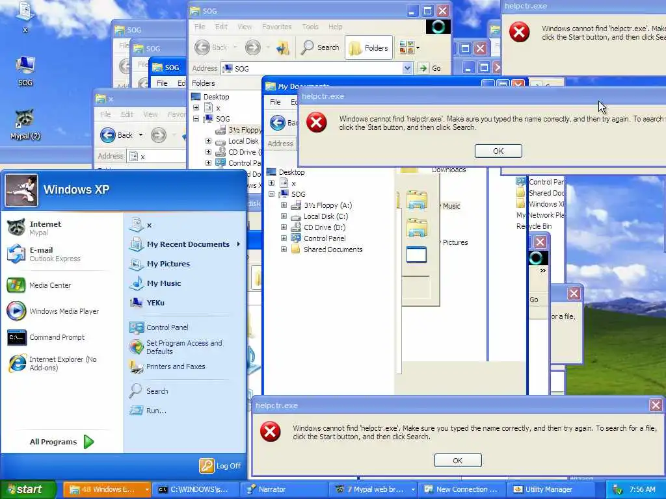
Task: Click the Start button
Action: click(x=28, y=489)
